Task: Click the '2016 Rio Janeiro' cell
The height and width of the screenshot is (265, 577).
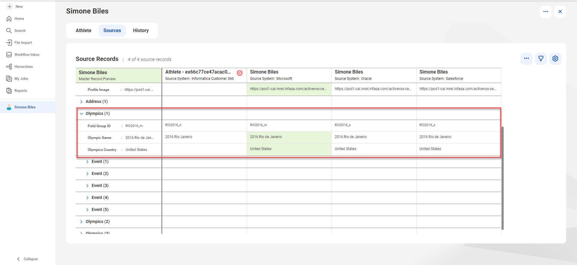Action: [x=204, y=137]
